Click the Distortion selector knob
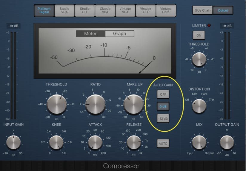This screenshot has height=171, width=246. [199, 106]
